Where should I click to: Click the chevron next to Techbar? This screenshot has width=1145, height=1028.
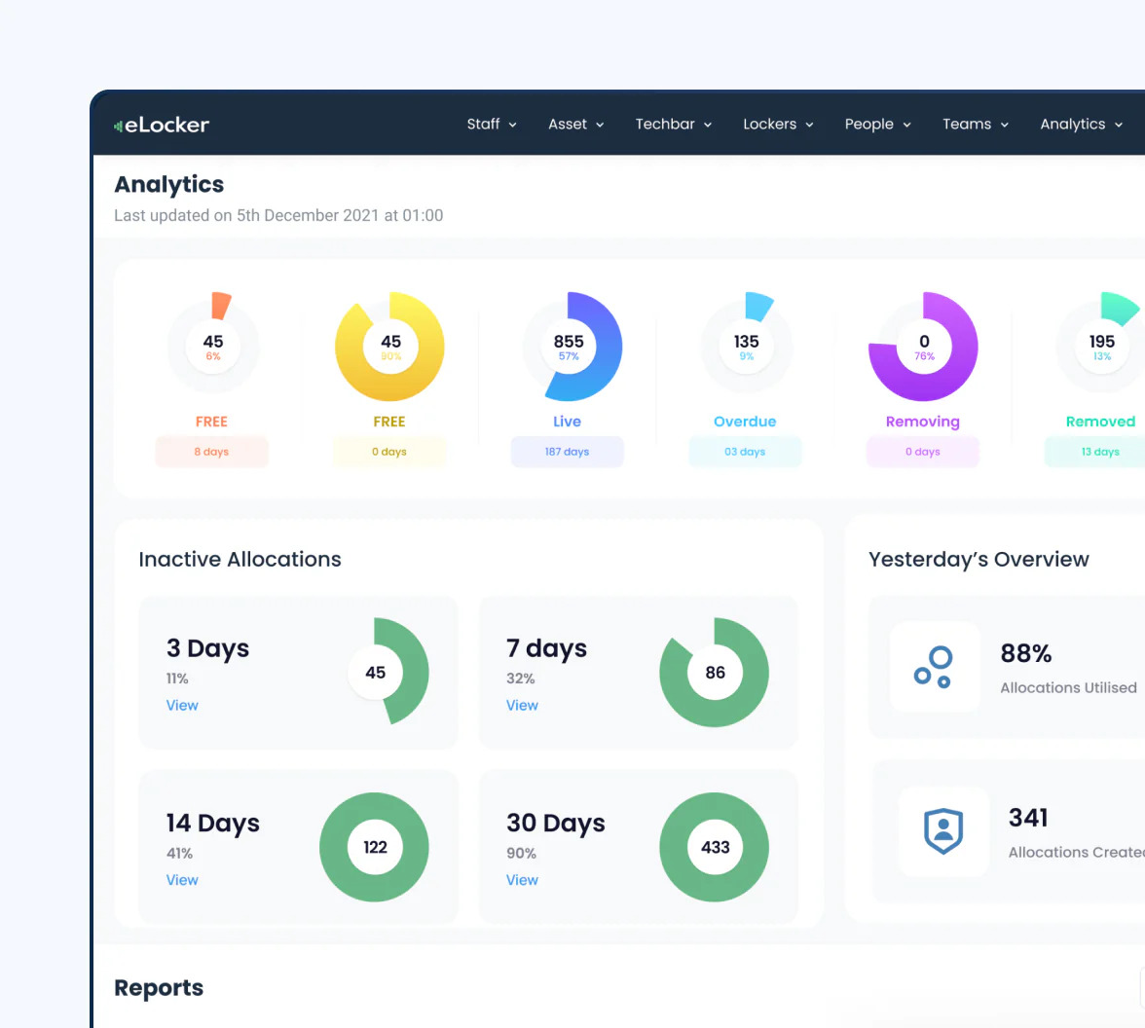click(708, 125)
